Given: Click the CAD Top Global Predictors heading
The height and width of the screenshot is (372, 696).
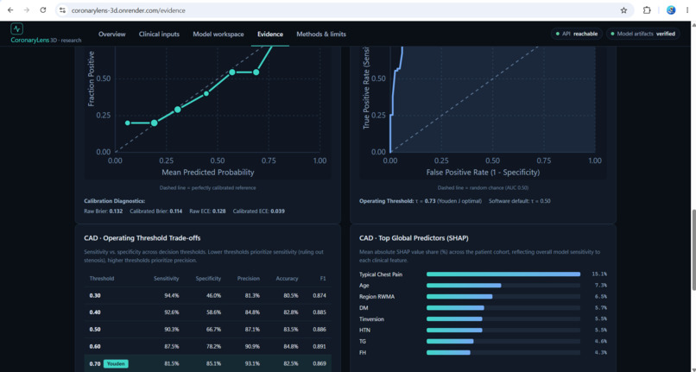Looking at the screenshot, I should tap(414, 238).
